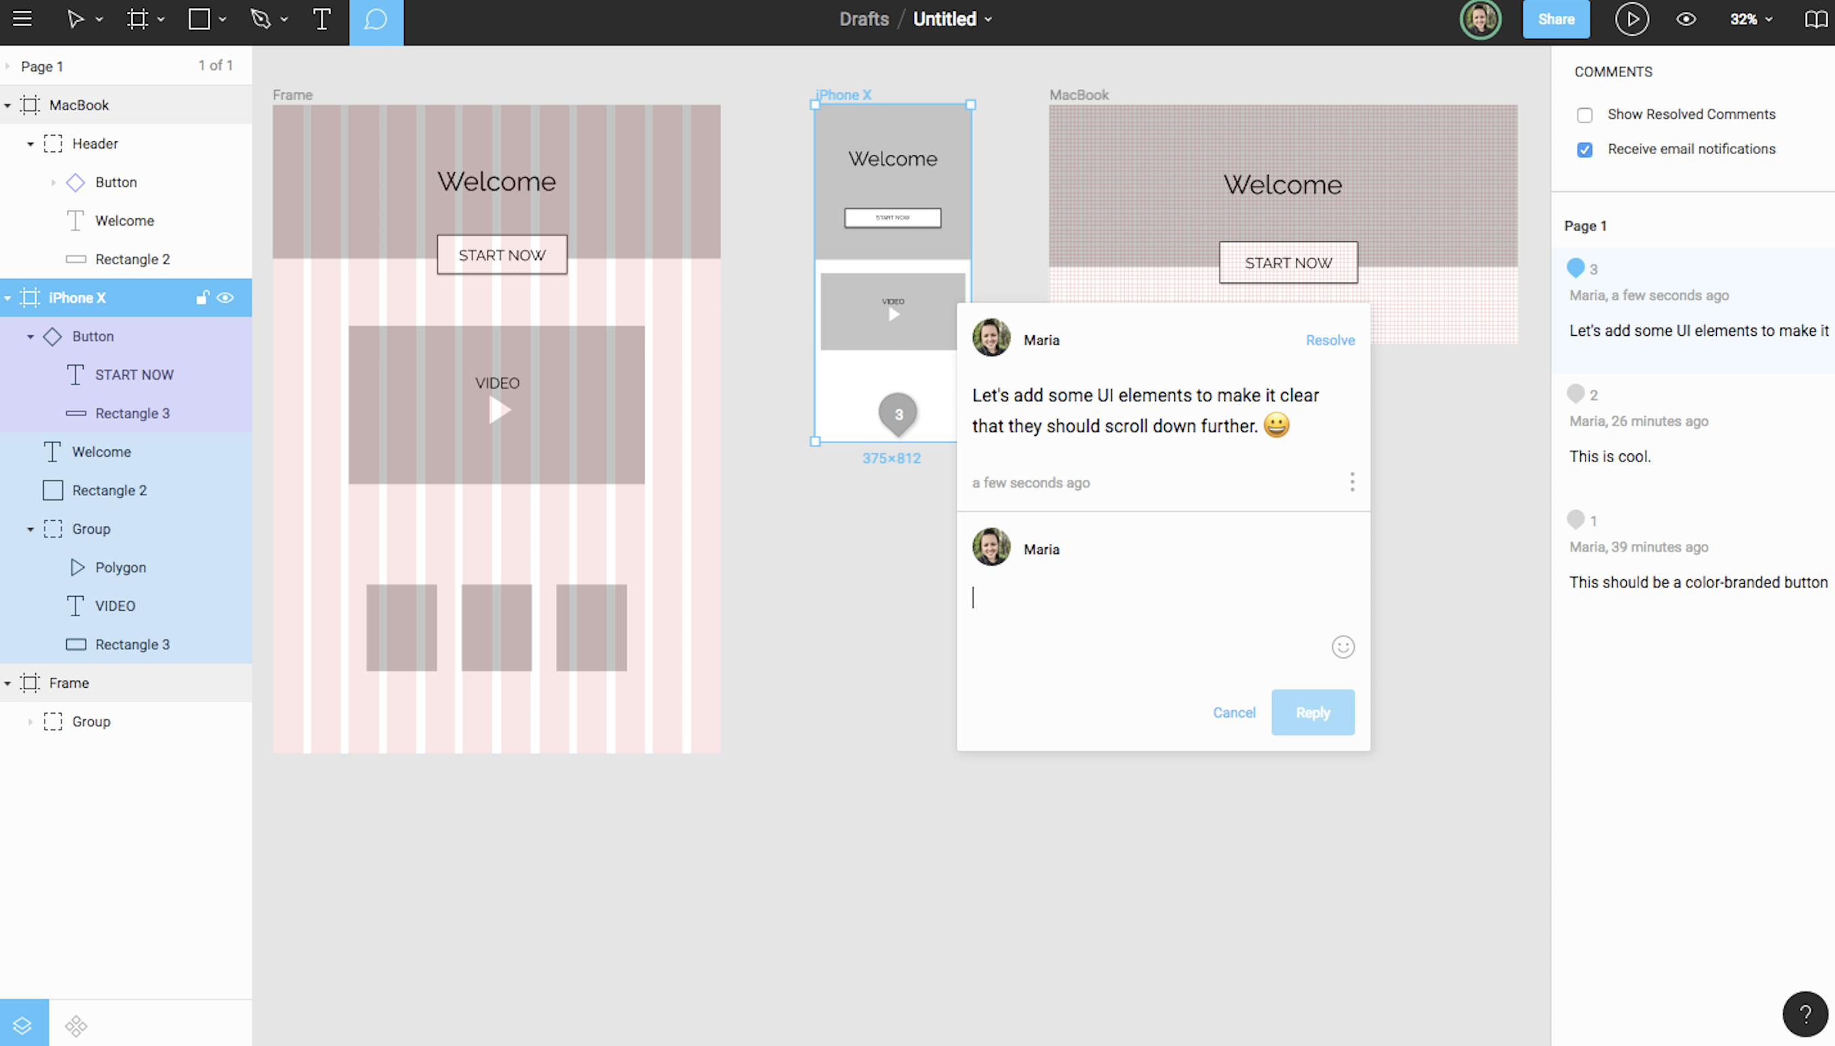
Task: Click the Resolve button on comment
Action: 1330,339
